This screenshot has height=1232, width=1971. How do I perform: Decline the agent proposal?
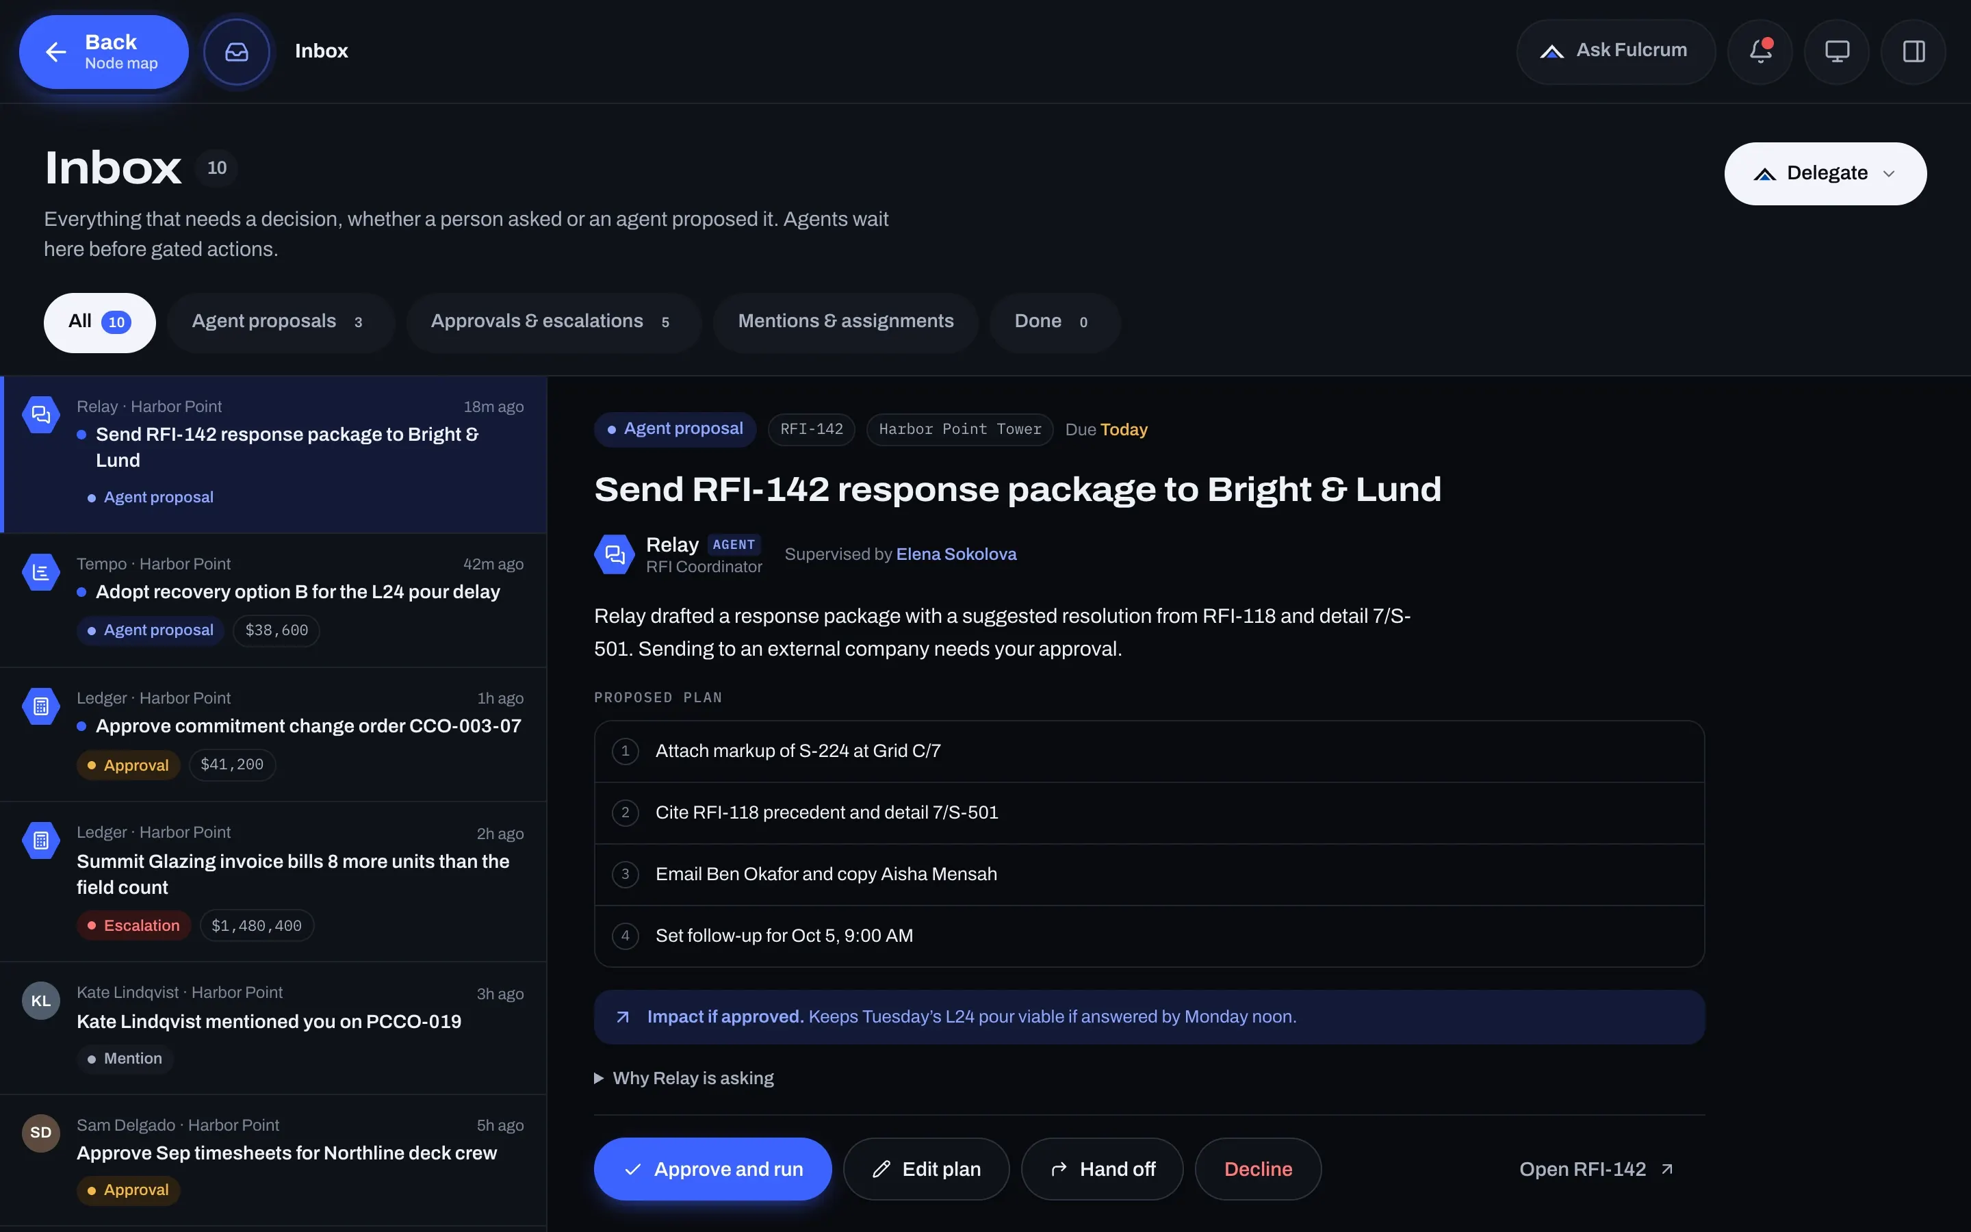[x=1257, y=1168]
